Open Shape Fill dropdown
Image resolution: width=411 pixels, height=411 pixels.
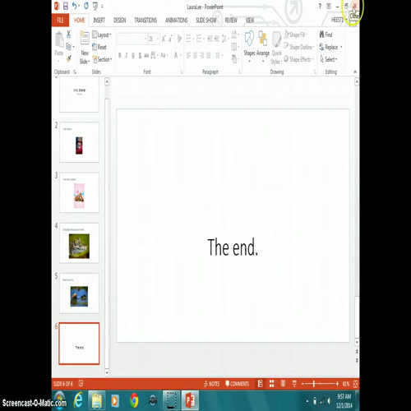(x=296, y=35)
